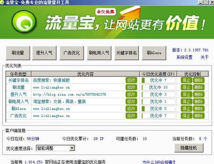The height and width of the screenshot is (164, 214).
Task: Select the blog.sina.com.cn URL entry
Action: click(70, 94)
